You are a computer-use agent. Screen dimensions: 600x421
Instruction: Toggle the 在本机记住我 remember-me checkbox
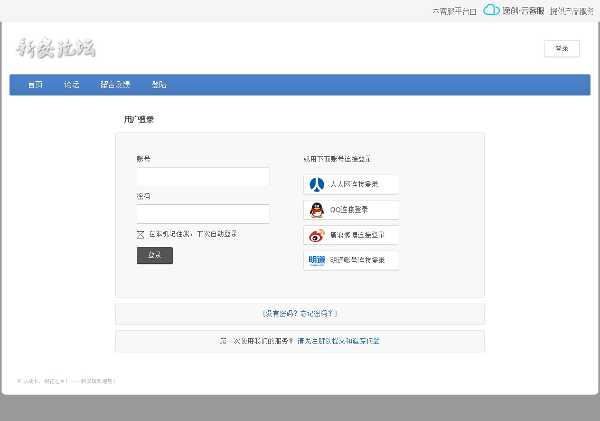[x=140, y=235]
